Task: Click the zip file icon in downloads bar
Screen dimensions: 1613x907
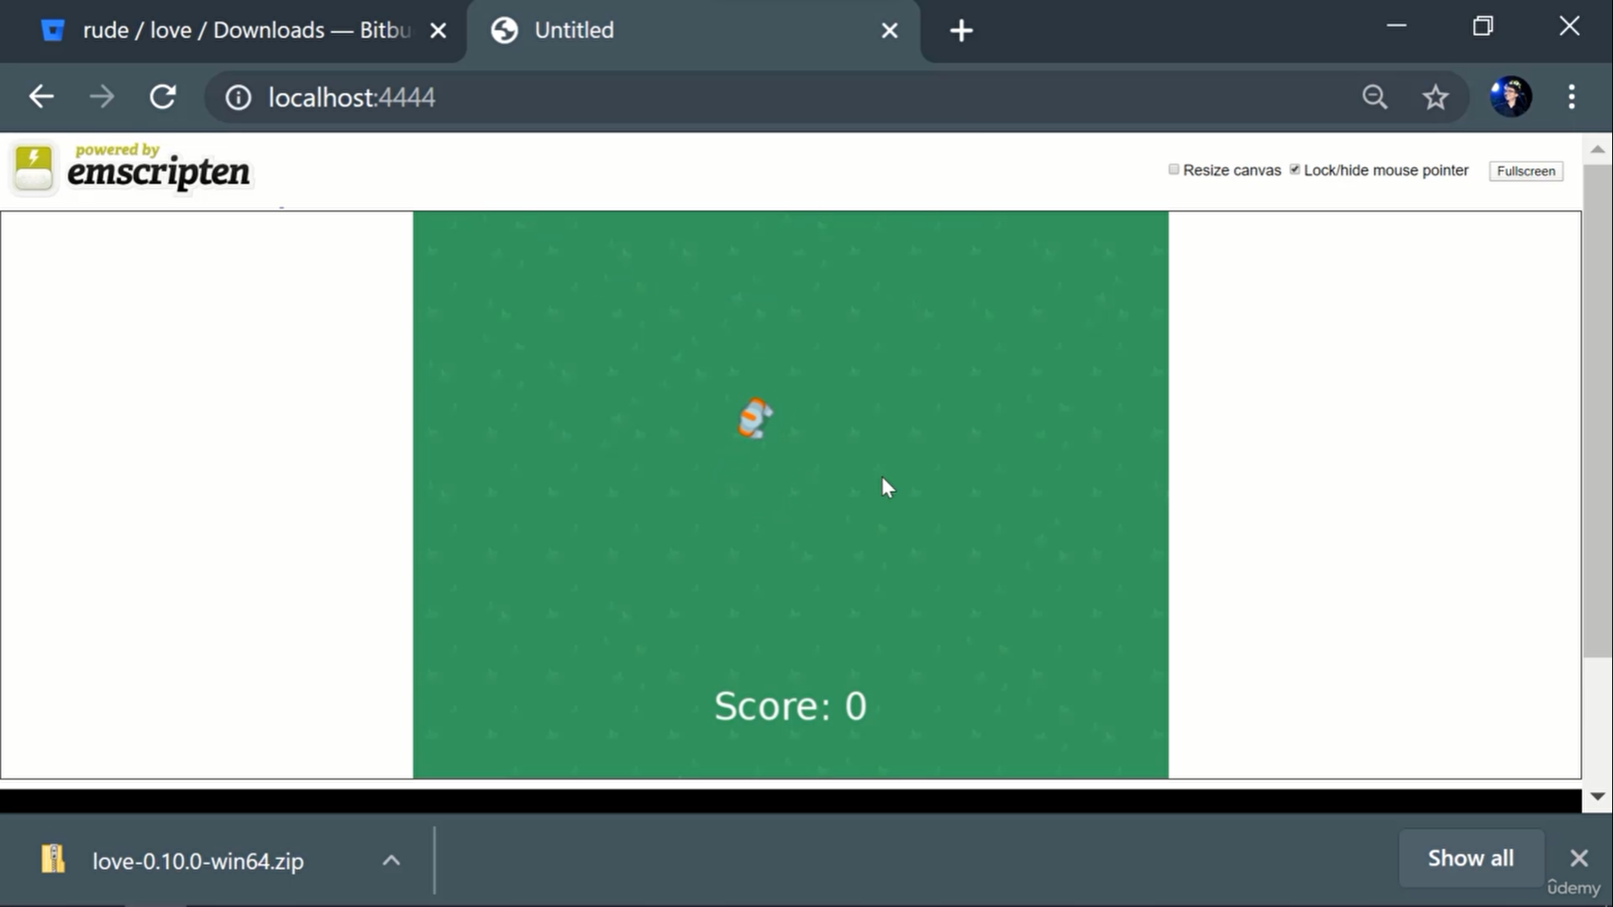Action: [53, 859]
